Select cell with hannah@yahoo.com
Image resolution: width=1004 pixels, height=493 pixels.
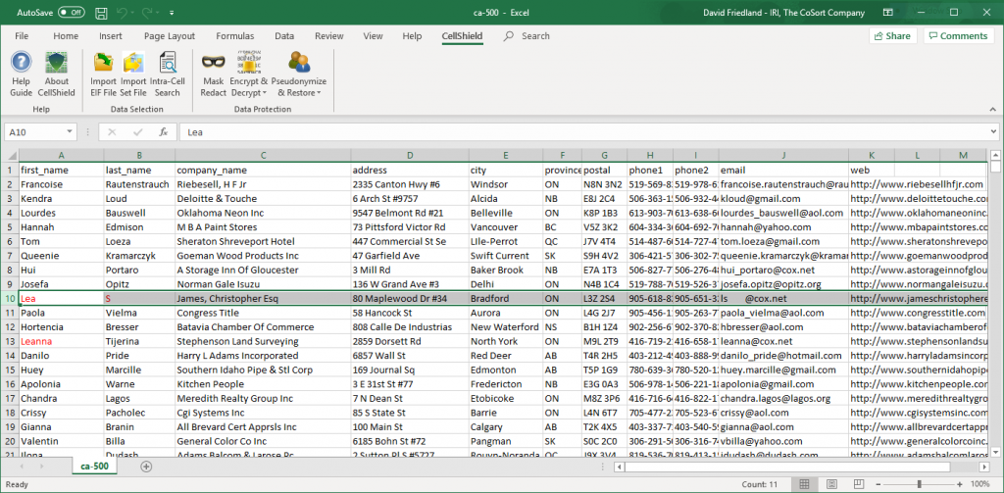783,227
